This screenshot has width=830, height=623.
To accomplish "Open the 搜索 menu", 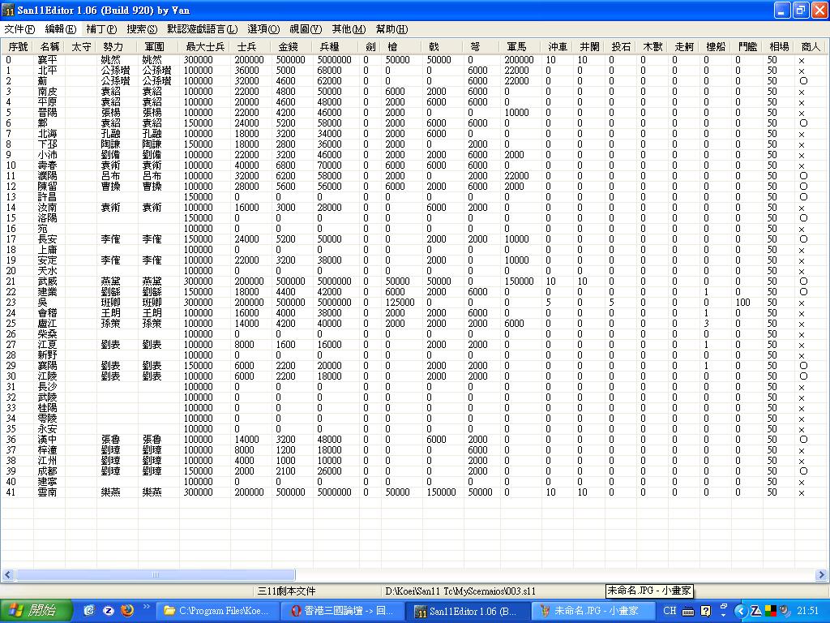I will (142, 29).
